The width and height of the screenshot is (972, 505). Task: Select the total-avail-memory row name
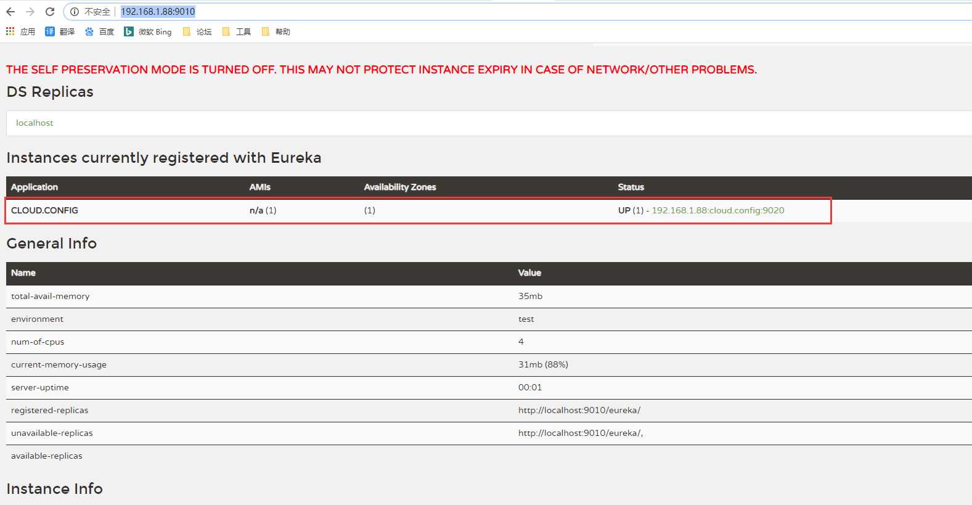(51, 296)
